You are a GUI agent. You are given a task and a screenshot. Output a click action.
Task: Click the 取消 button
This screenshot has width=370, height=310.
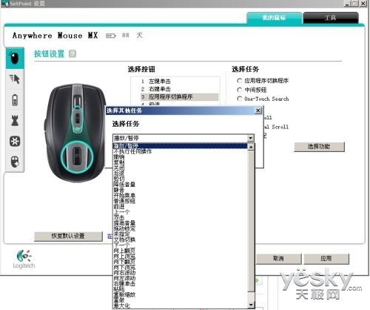[x=278, y=259]
